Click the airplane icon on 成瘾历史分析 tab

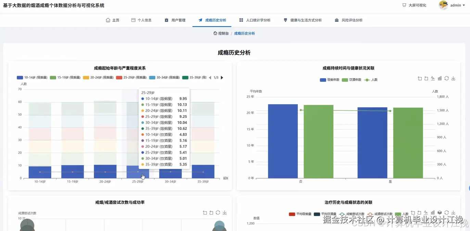click(200, 20)
